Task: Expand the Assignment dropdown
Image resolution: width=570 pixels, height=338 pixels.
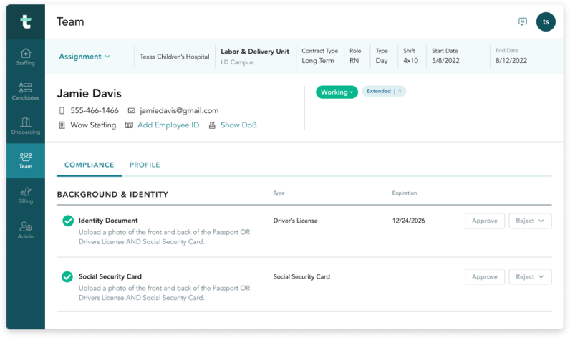Action: [84, 57]
